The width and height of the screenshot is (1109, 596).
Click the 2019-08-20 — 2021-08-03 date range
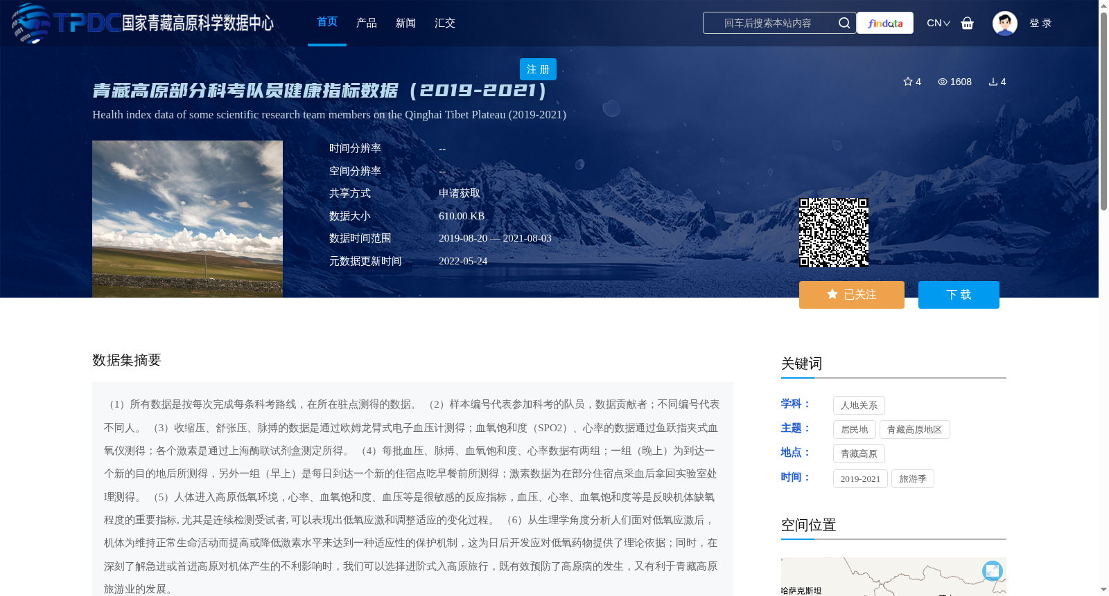(495, 238)
